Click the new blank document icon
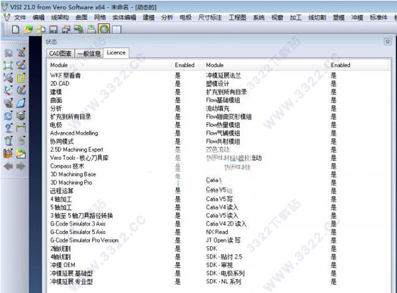 16,29
